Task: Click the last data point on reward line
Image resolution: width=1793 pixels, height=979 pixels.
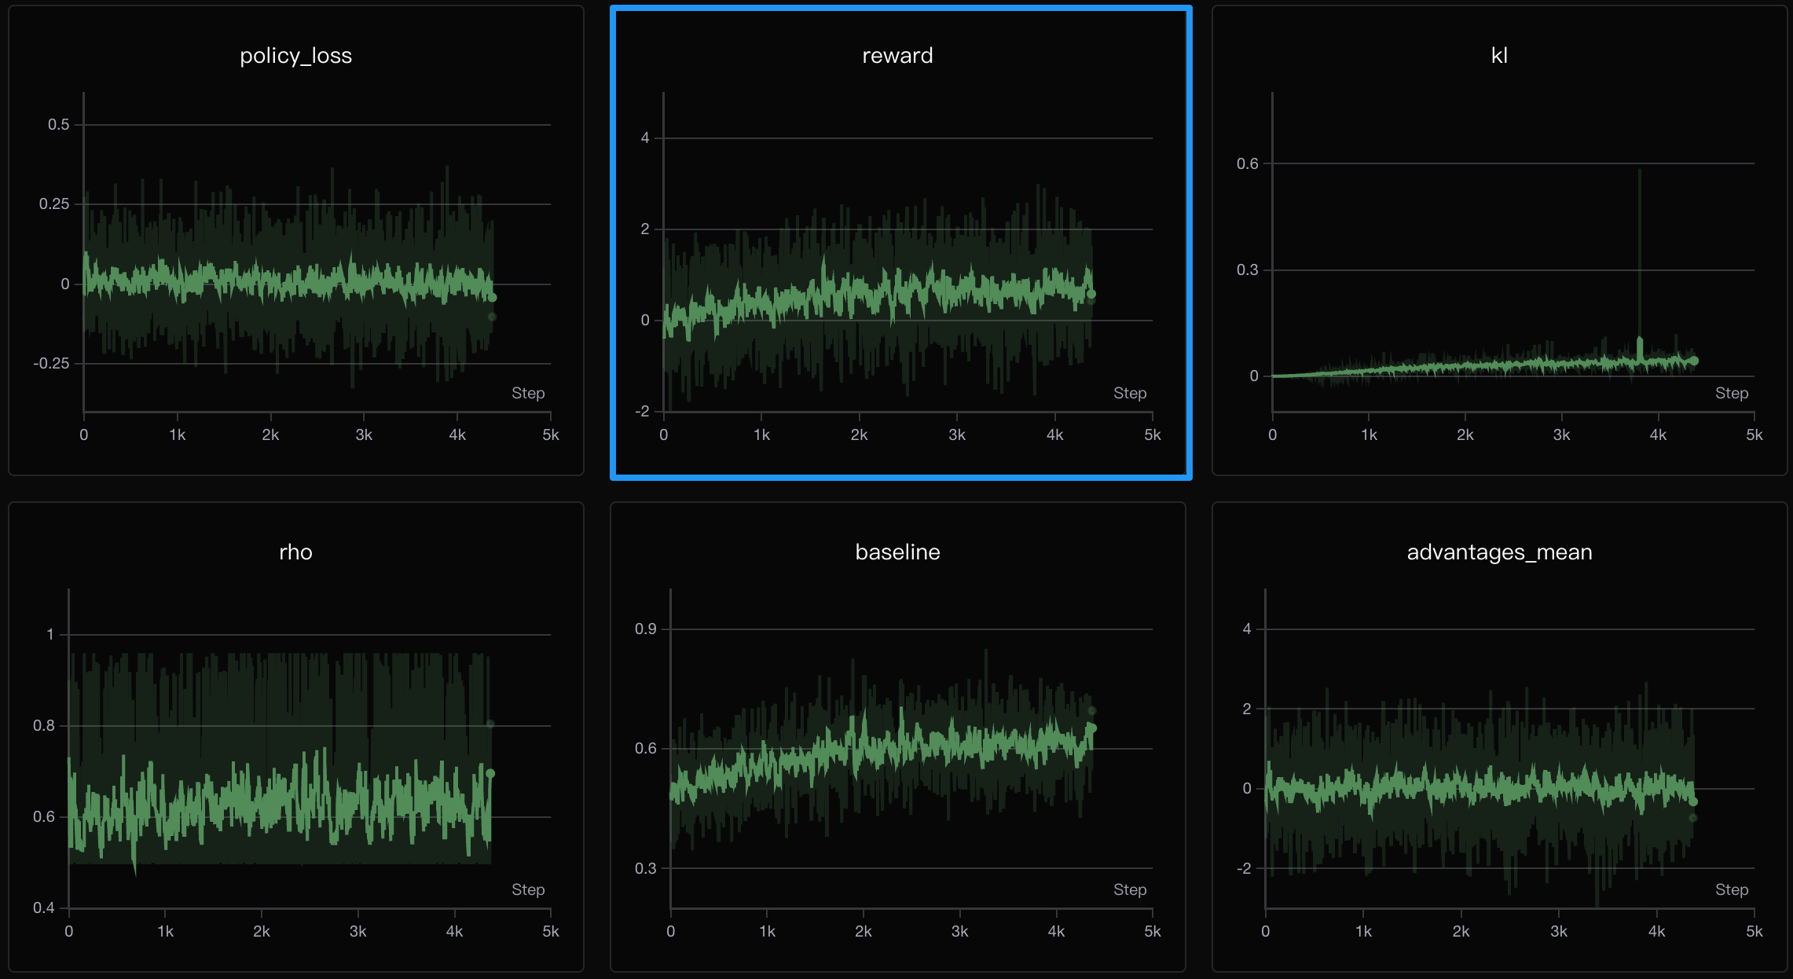Action: 1091,294
